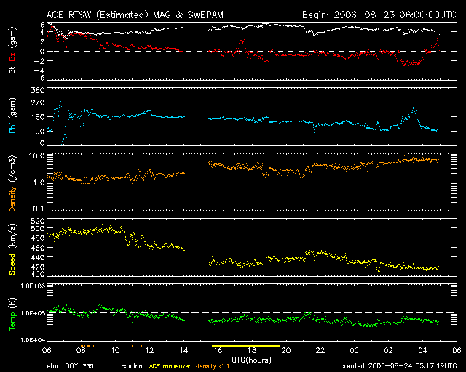Click the "(/cm3)" density unit label

click(x=12, y=169)
